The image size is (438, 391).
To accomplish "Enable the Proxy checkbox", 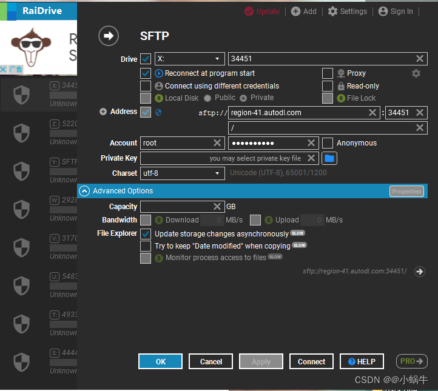I will point(328,73).
